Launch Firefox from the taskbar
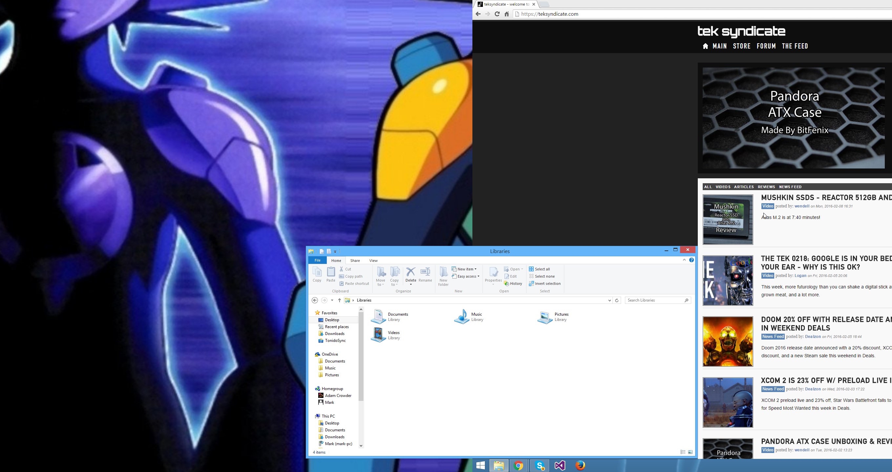 point(580,465)
